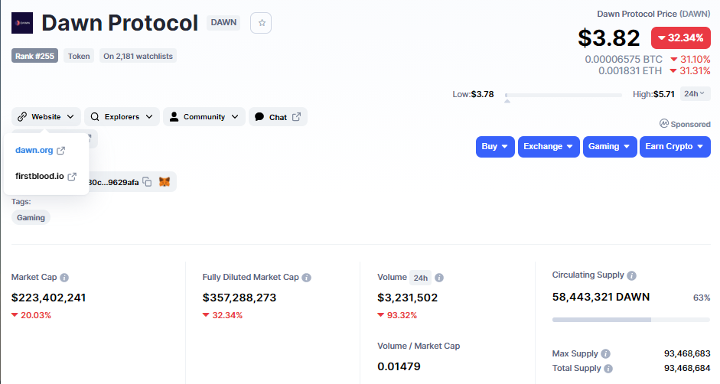Open the dawn.org external link icon
This screenshot has width=720, height=384.
coord(60,151)
